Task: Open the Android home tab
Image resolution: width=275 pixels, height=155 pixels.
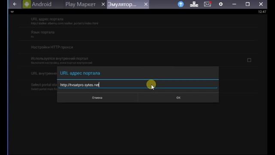Action: [37, 4]
